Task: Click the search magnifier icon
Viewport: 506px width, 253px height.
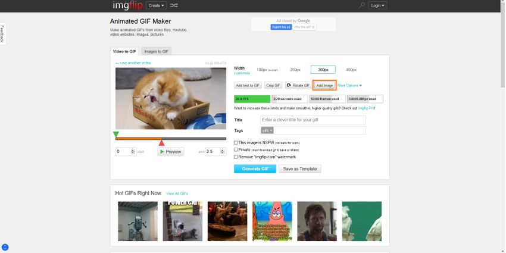Action: point(362,5)
